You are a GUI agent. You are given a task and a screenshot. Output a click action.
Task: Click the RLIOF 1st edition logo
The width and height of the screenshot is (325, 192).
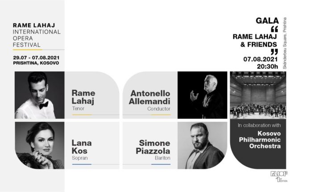(x=279, y=176)
